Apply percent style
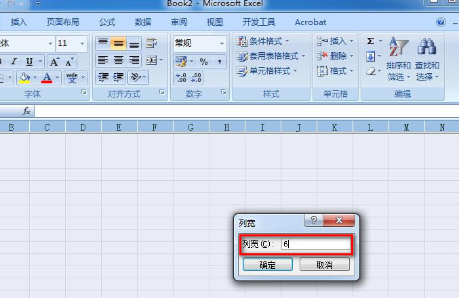The height and width of the screenshot is (298, 459). [x=204, y=62]
